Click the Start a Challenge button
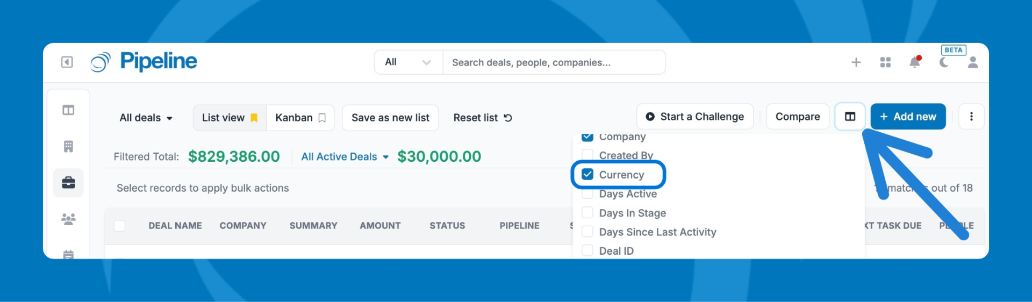 694,117
